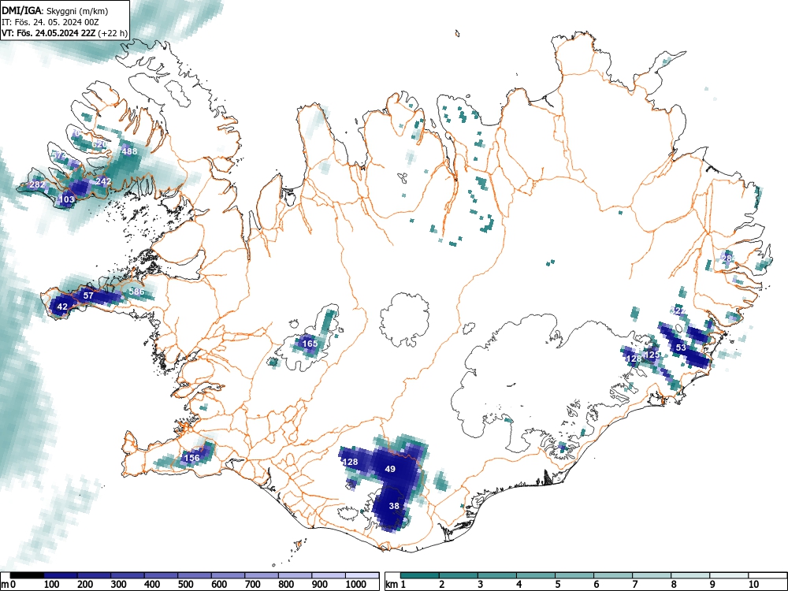Select the 'km 1' legend label
788x591 pixels.
(396, 584)
